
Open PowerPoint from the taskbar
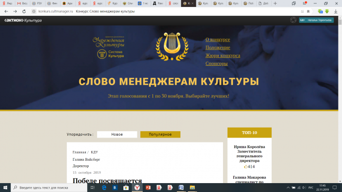pos(148,188)
